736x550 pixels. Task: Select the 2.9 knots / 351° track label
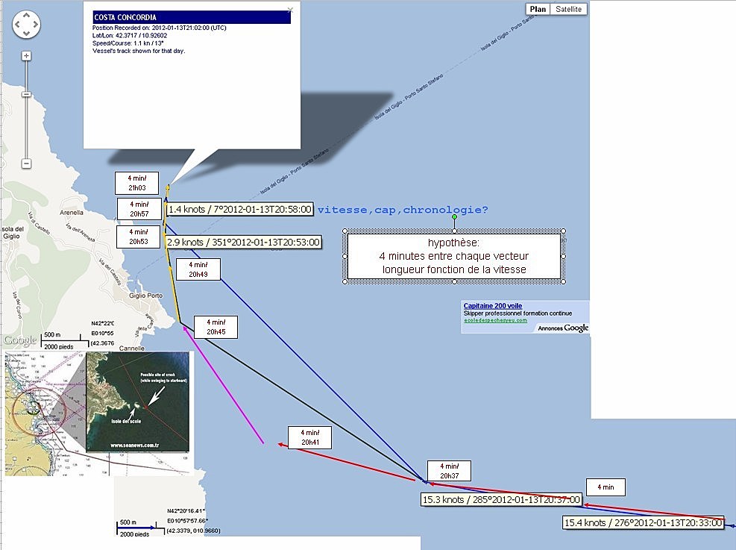pos(243,242)
